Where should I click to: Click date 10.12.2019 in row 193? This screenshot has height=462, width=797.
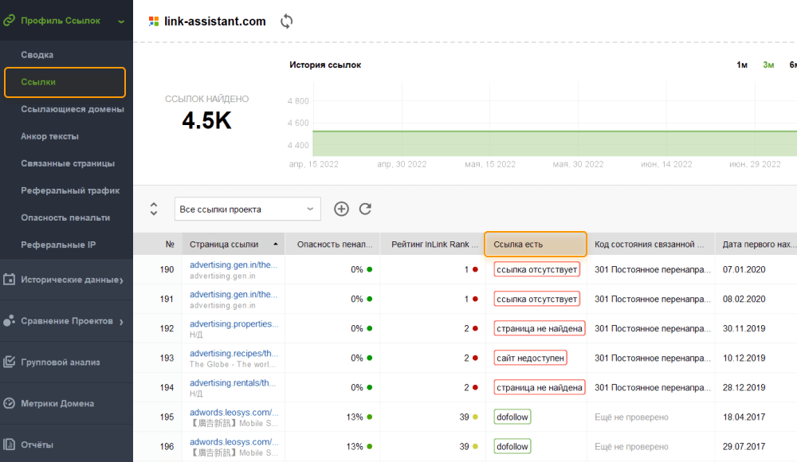coord(744,358)
